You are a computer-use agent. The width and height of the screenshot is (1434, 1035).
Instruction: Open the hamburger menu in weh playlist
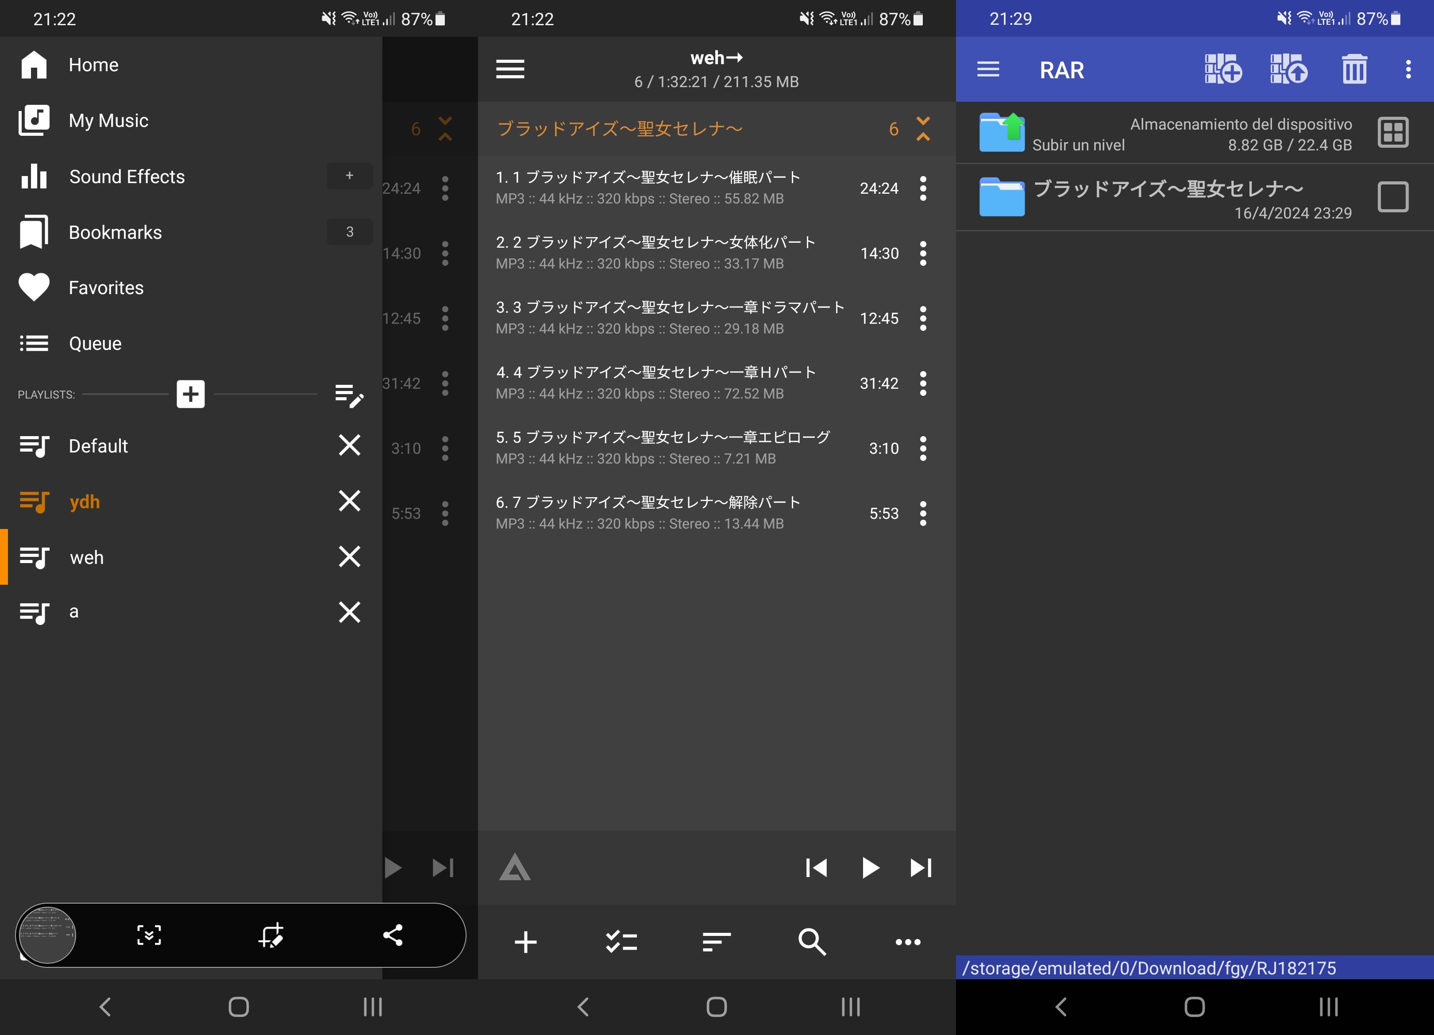tap(510, 69)
